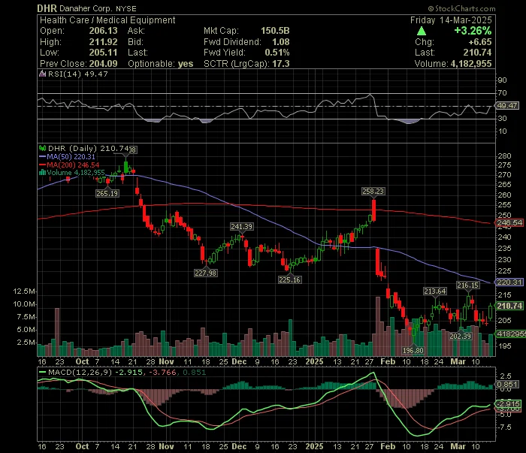This screenshot has width=526, height=453.
Task: Click the green MACD legend line
Action: tap(42, 372)
